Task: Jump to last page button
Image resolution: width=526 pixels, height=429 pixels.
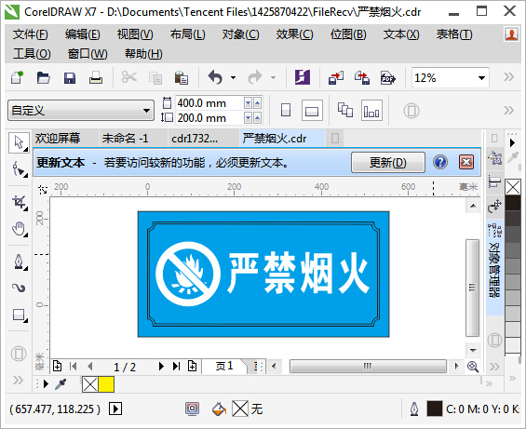Action: [177, 367]
